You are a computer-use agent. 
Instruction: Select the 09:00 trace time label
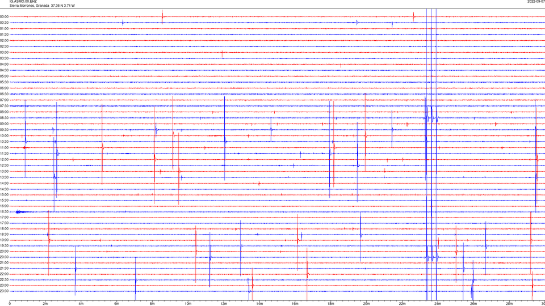[x=4, y=124]
